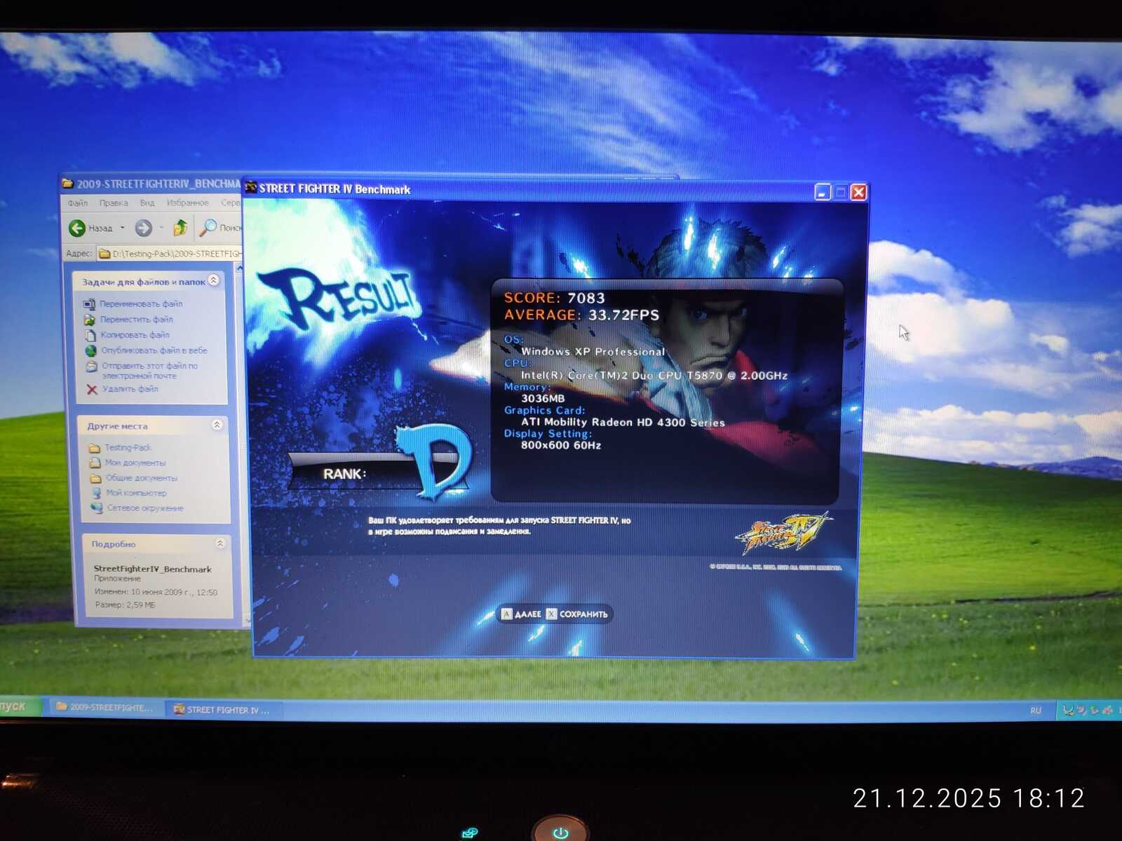Image resolution: width=1122 pixels, height=841 pixels.
Task: Open the Файл menu
Action: [x=78, y=203]
